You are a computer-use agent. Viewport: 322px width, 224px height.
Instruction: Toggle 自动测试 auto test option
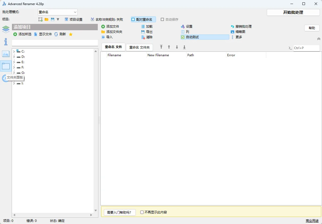pyautogui.click(x=205, y=37)
